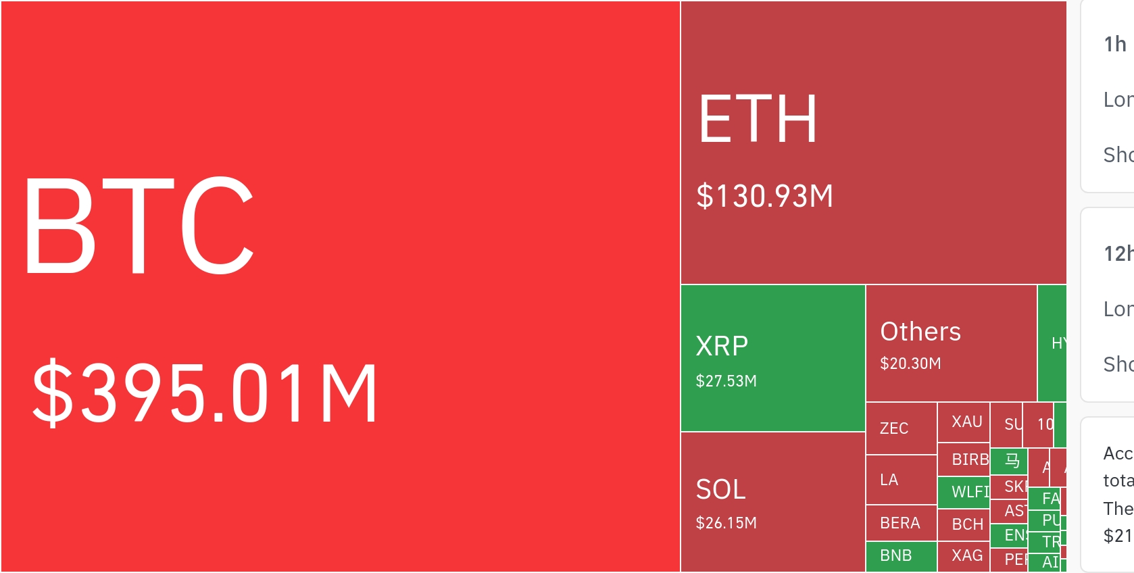Click the green WLFI tile

[964, 492]
